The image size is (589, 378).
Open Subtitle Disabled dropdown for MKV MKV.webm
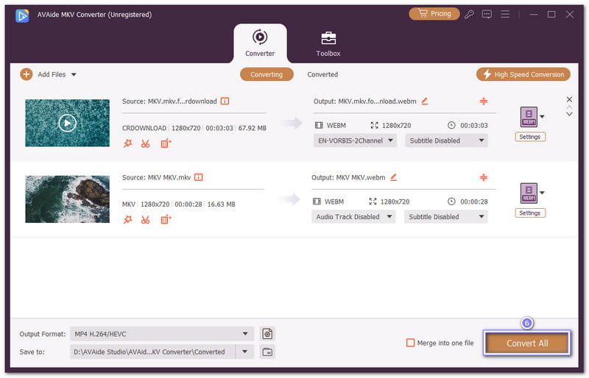pos(445,217)
